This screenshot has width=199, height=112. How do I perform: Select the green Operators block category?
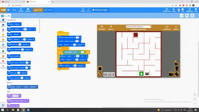[x=3, y=52]
